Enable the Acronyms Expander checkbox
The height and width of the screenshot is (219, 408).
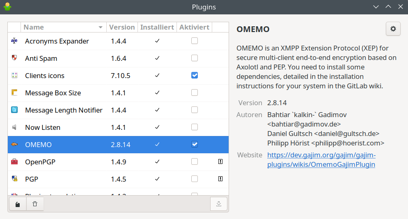pos(195,41)
